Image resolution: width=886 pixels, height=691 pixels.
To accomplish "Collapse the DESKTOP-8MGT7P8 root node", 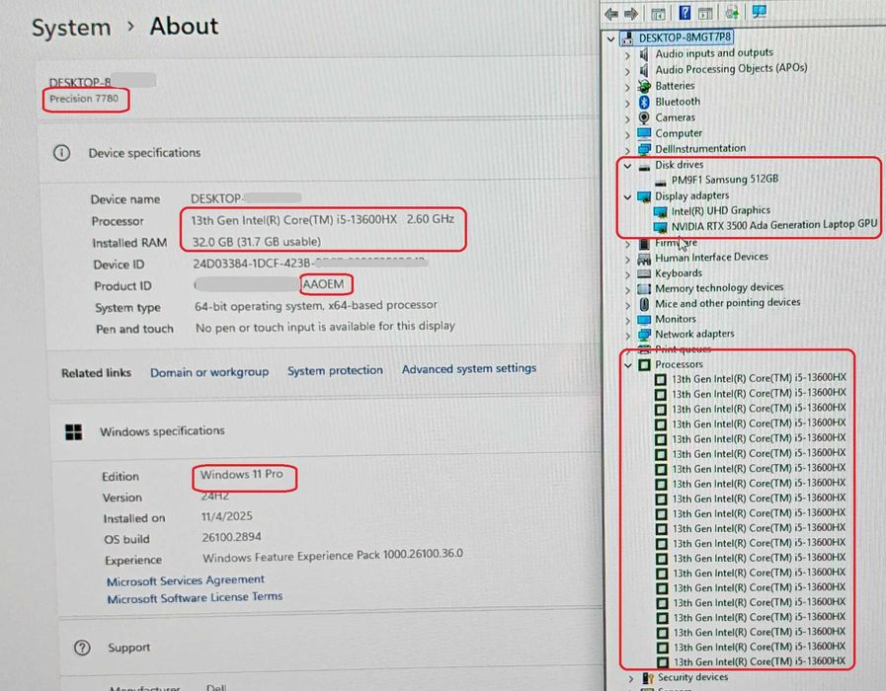I will (610, 38).
